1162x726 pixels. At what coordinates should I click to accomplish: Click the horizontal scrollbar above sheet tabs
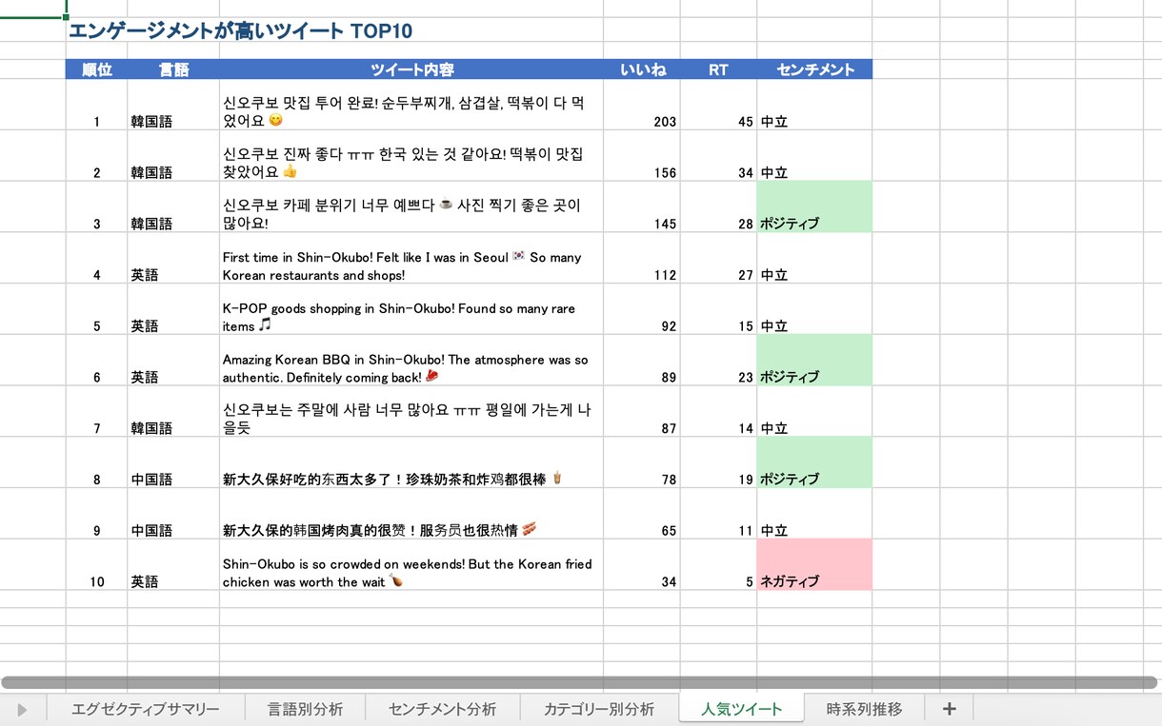579,682
